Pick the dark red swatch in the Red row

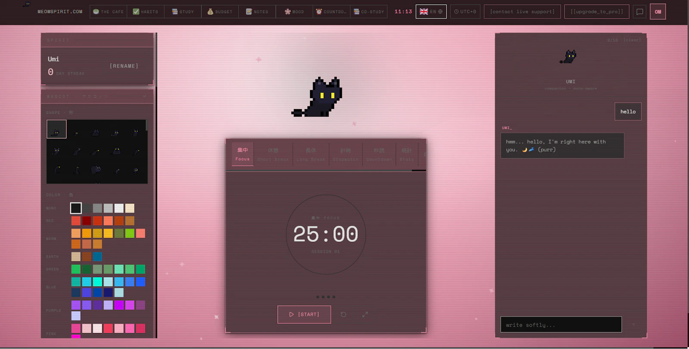point(87,221)
